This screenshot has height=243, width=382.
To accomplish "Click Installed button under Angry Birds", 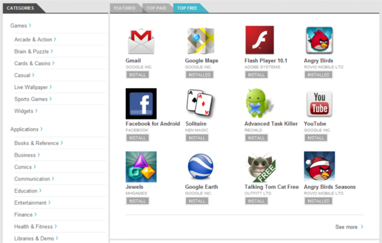I will point(319,75).
